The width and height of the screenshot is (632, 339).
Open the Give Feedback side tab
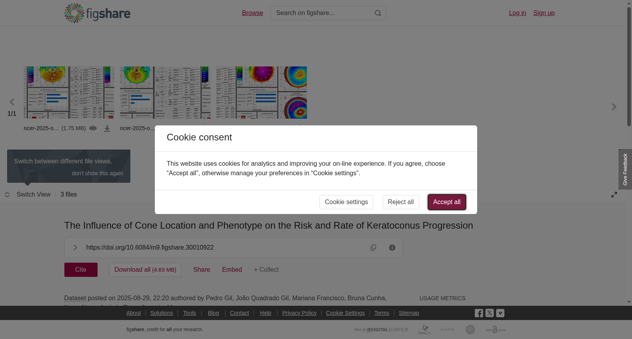pyautogui.click(x=625, y=169)
